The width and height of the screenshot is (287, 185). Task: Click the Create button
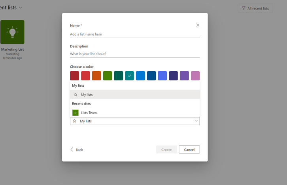click(166, 150)
